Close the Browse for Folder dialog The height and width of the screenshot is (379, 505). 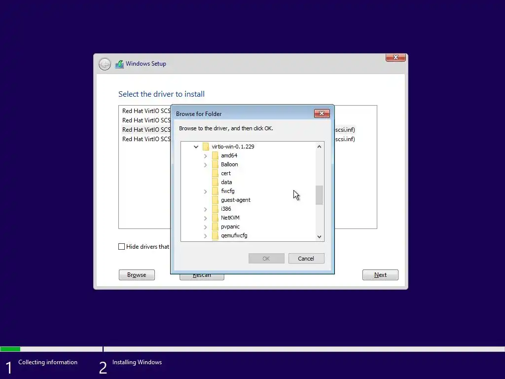pyautogui.click(x=322, y=114)
